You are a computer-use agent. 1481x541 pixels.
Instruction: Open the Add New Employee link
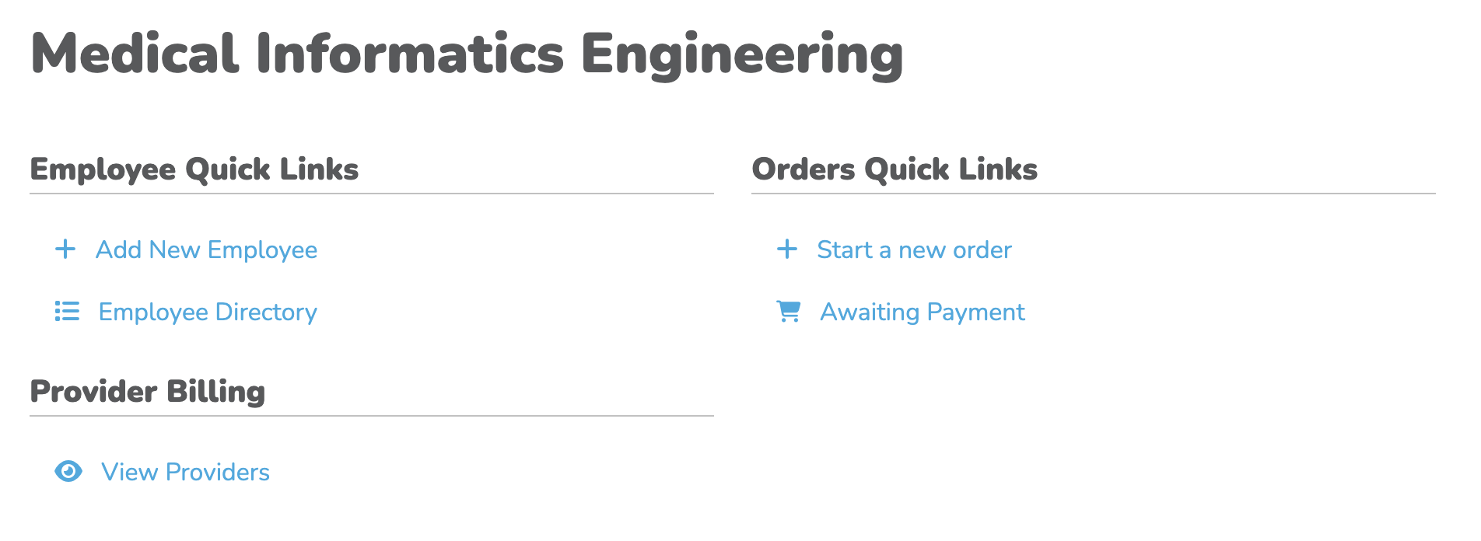pos(206,250)
